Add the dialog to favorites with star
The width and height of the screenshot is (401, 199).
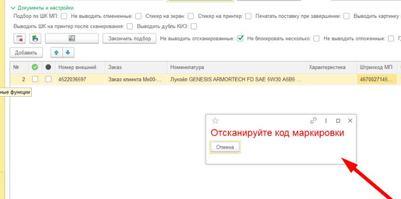click(x=215, y=121)
